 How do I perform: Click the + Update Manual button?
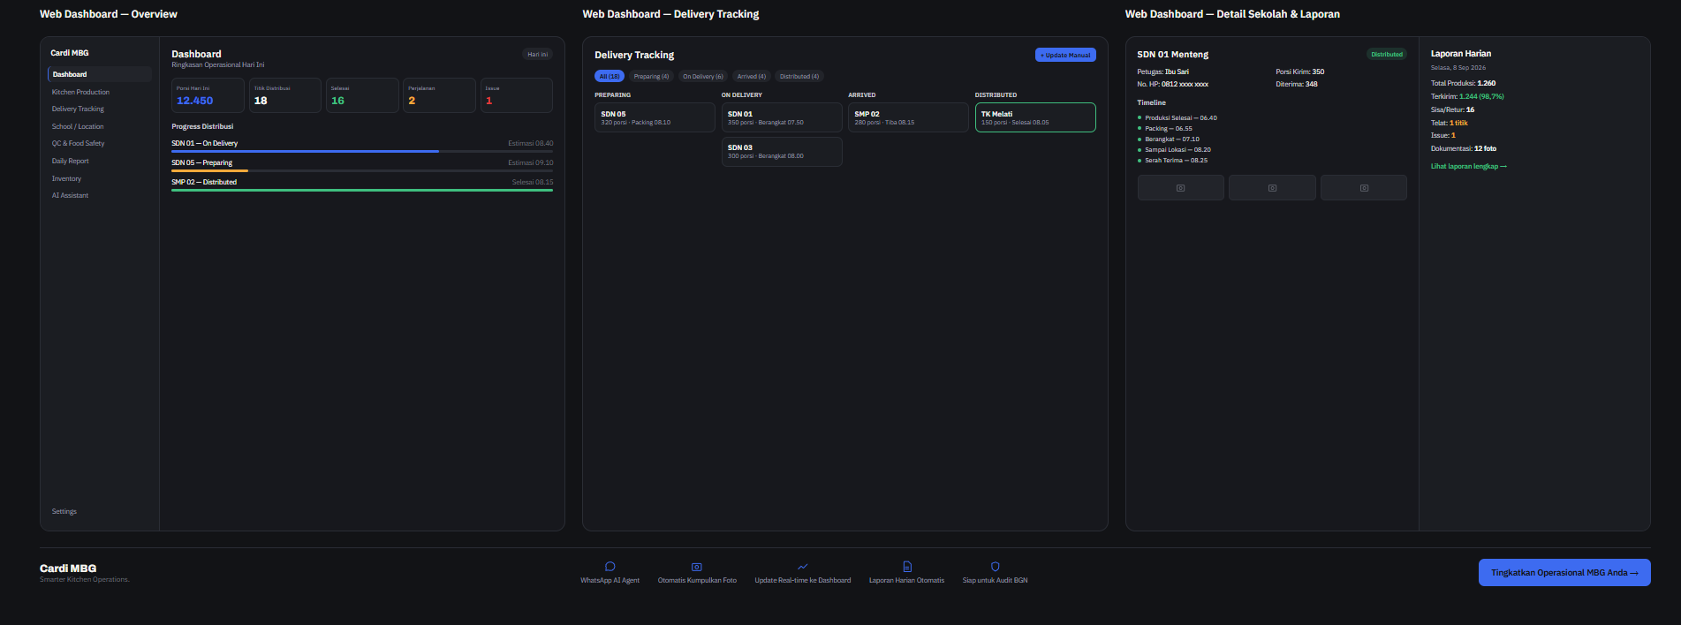click(x=1065, y=55)
